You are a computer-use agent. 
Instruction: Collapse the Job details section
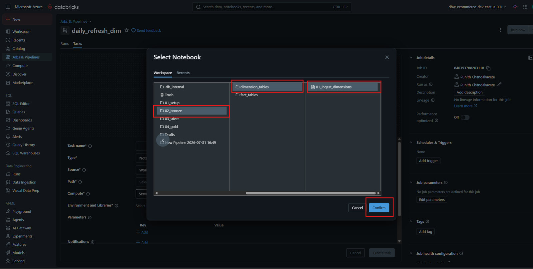click(x=411, y=58)
